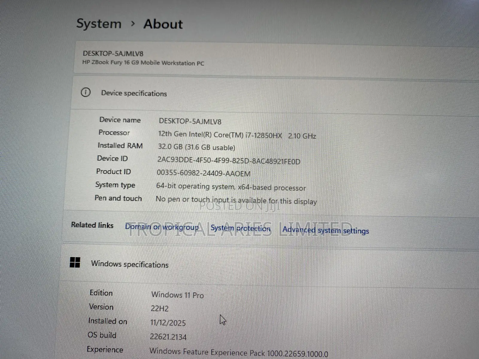Click the Device ID label
Image resolution: width=479 pixels, height=359 pixels.
(112, 158)
